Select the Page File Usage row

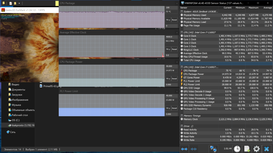pyautogui.click(x=226, y=25)
